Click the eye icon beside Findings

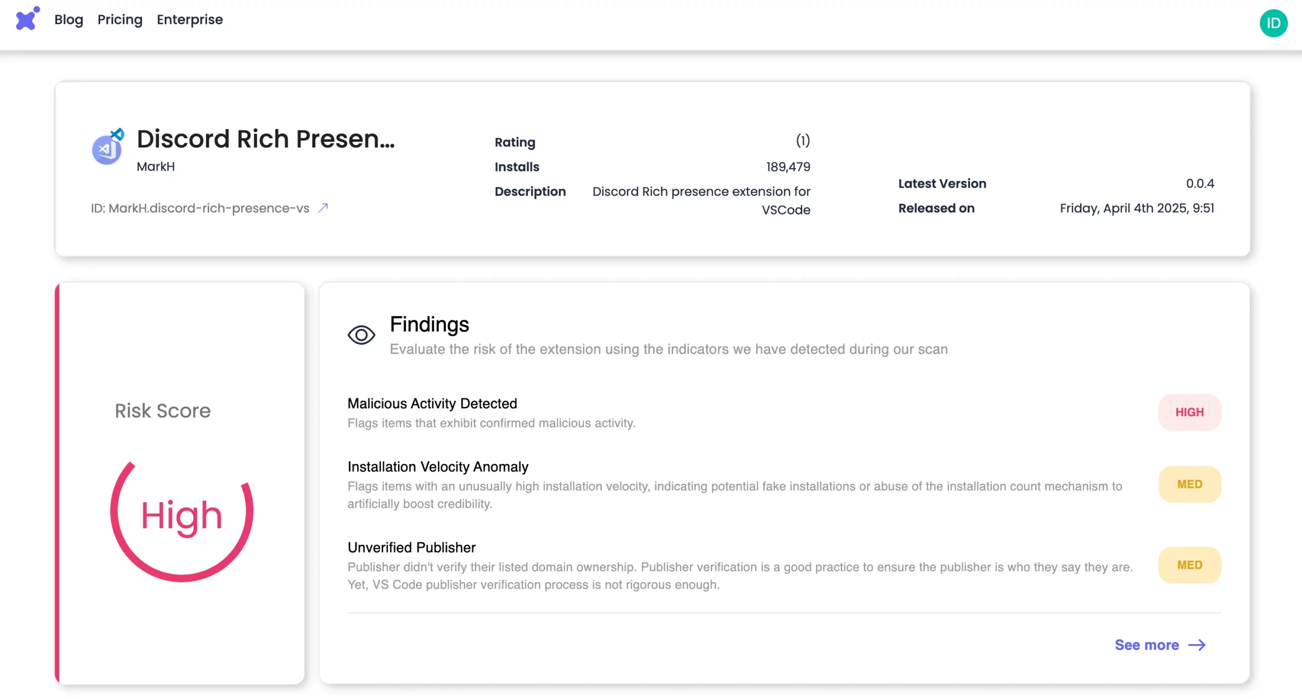tap(361, 335)
